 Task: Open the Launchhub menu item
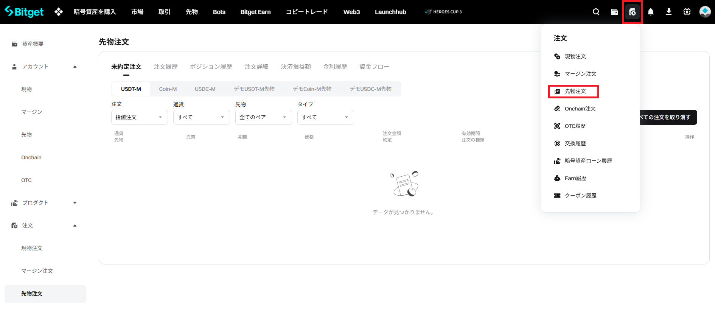point(390,12)
